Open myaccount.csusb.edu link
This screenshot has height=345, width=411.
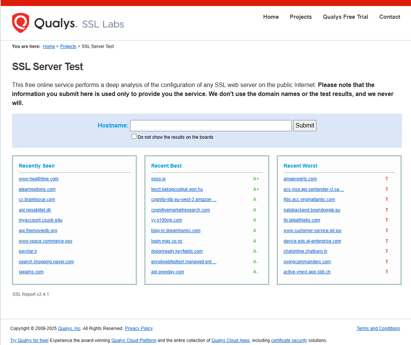40,220
